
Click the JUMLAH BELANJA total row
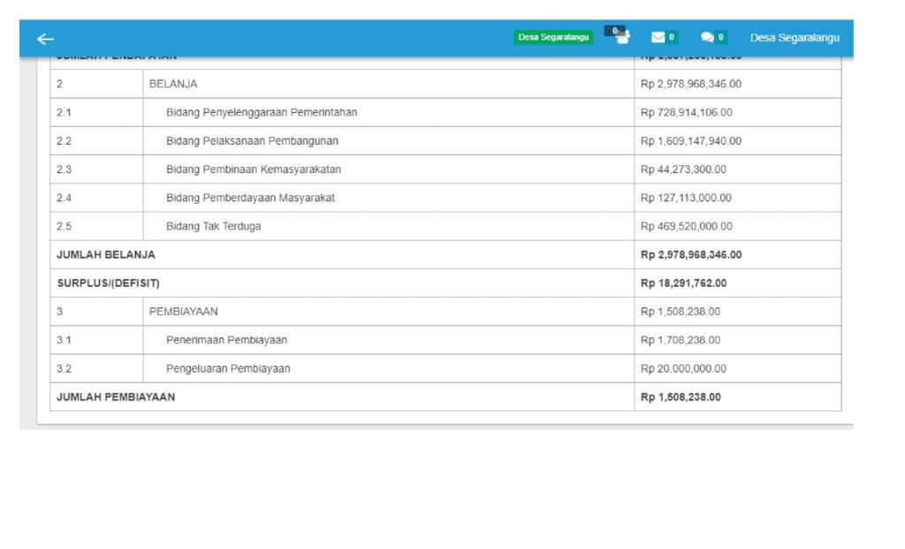[106, 254]
